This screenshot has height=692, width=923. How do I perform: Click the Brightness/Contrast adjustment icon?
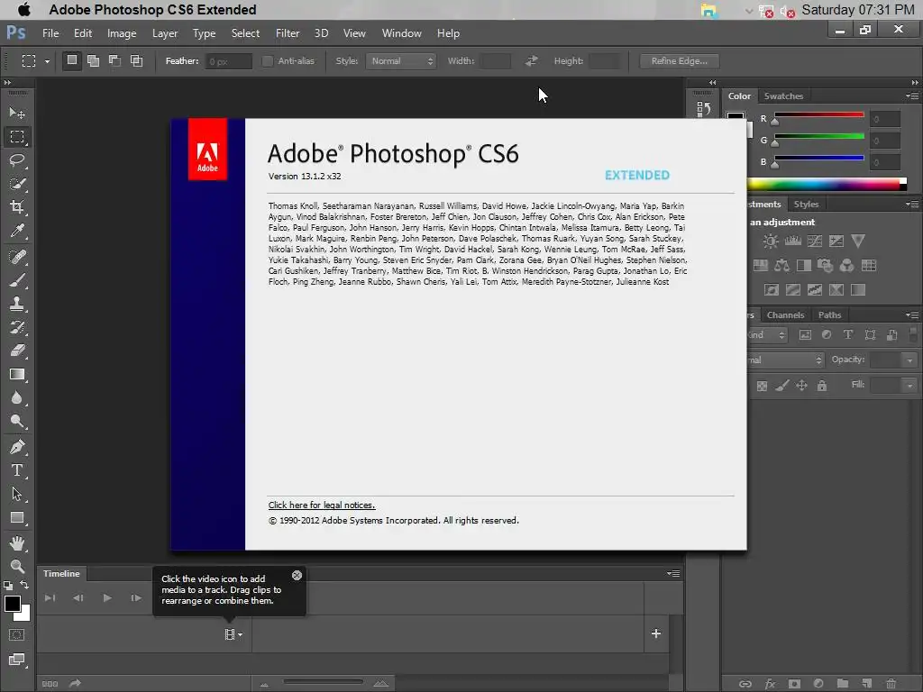[x=770, y=241]
